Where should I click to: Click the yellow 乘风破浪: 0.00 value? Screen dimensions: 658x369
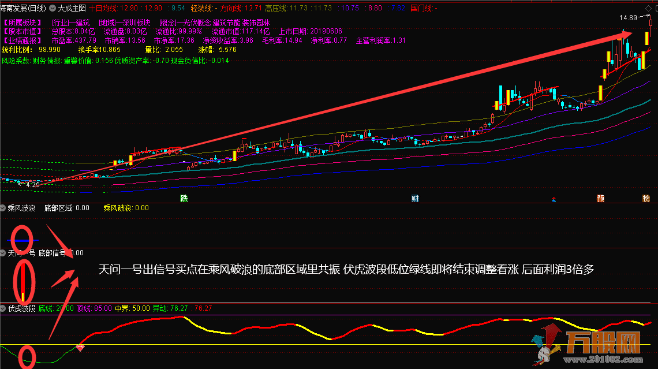pos(126,208)
